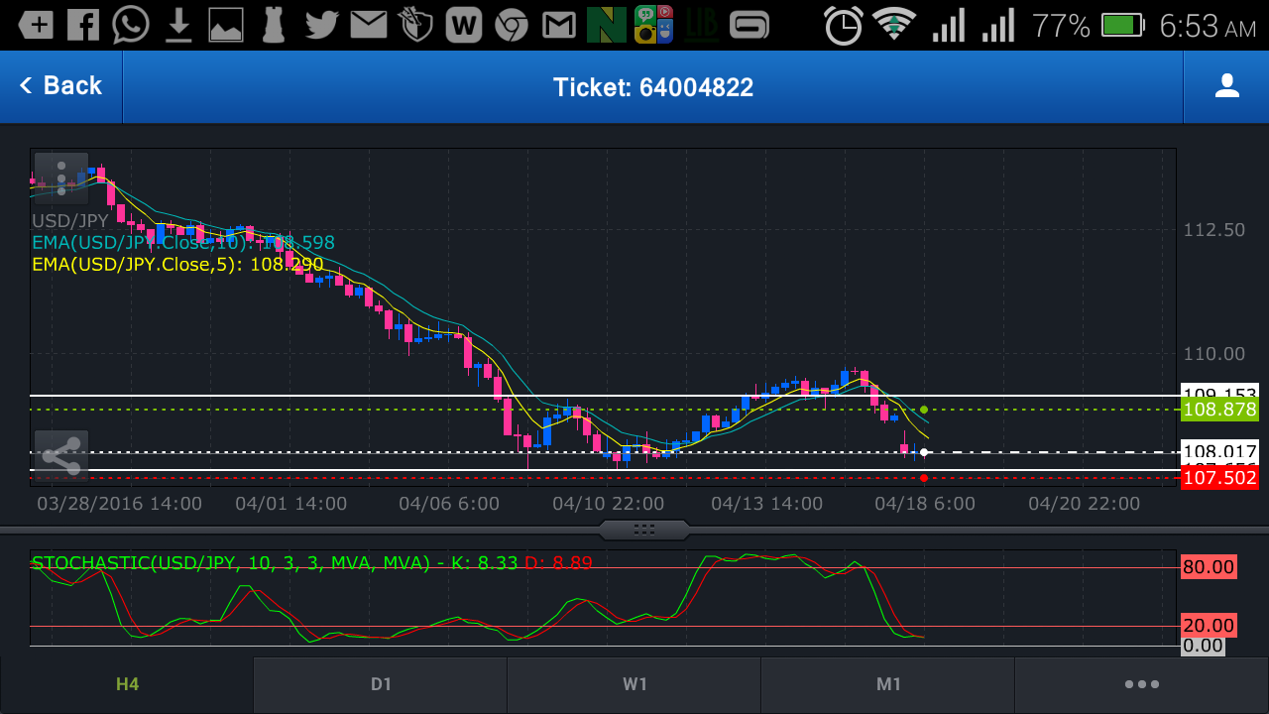Tap the red stop-loss line dot

click(923, 478)
